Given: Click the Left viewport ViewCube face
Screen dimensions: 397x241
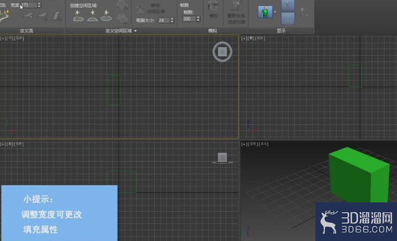Looking at the screenshot, I should (x=222, y=157).
